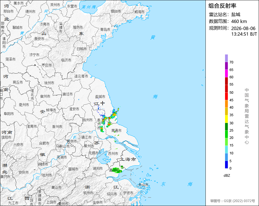The image size is (259, 206).
Task: Click the 中国气象局雷达气象中心 vertical watermark
Action: [247, 116]
